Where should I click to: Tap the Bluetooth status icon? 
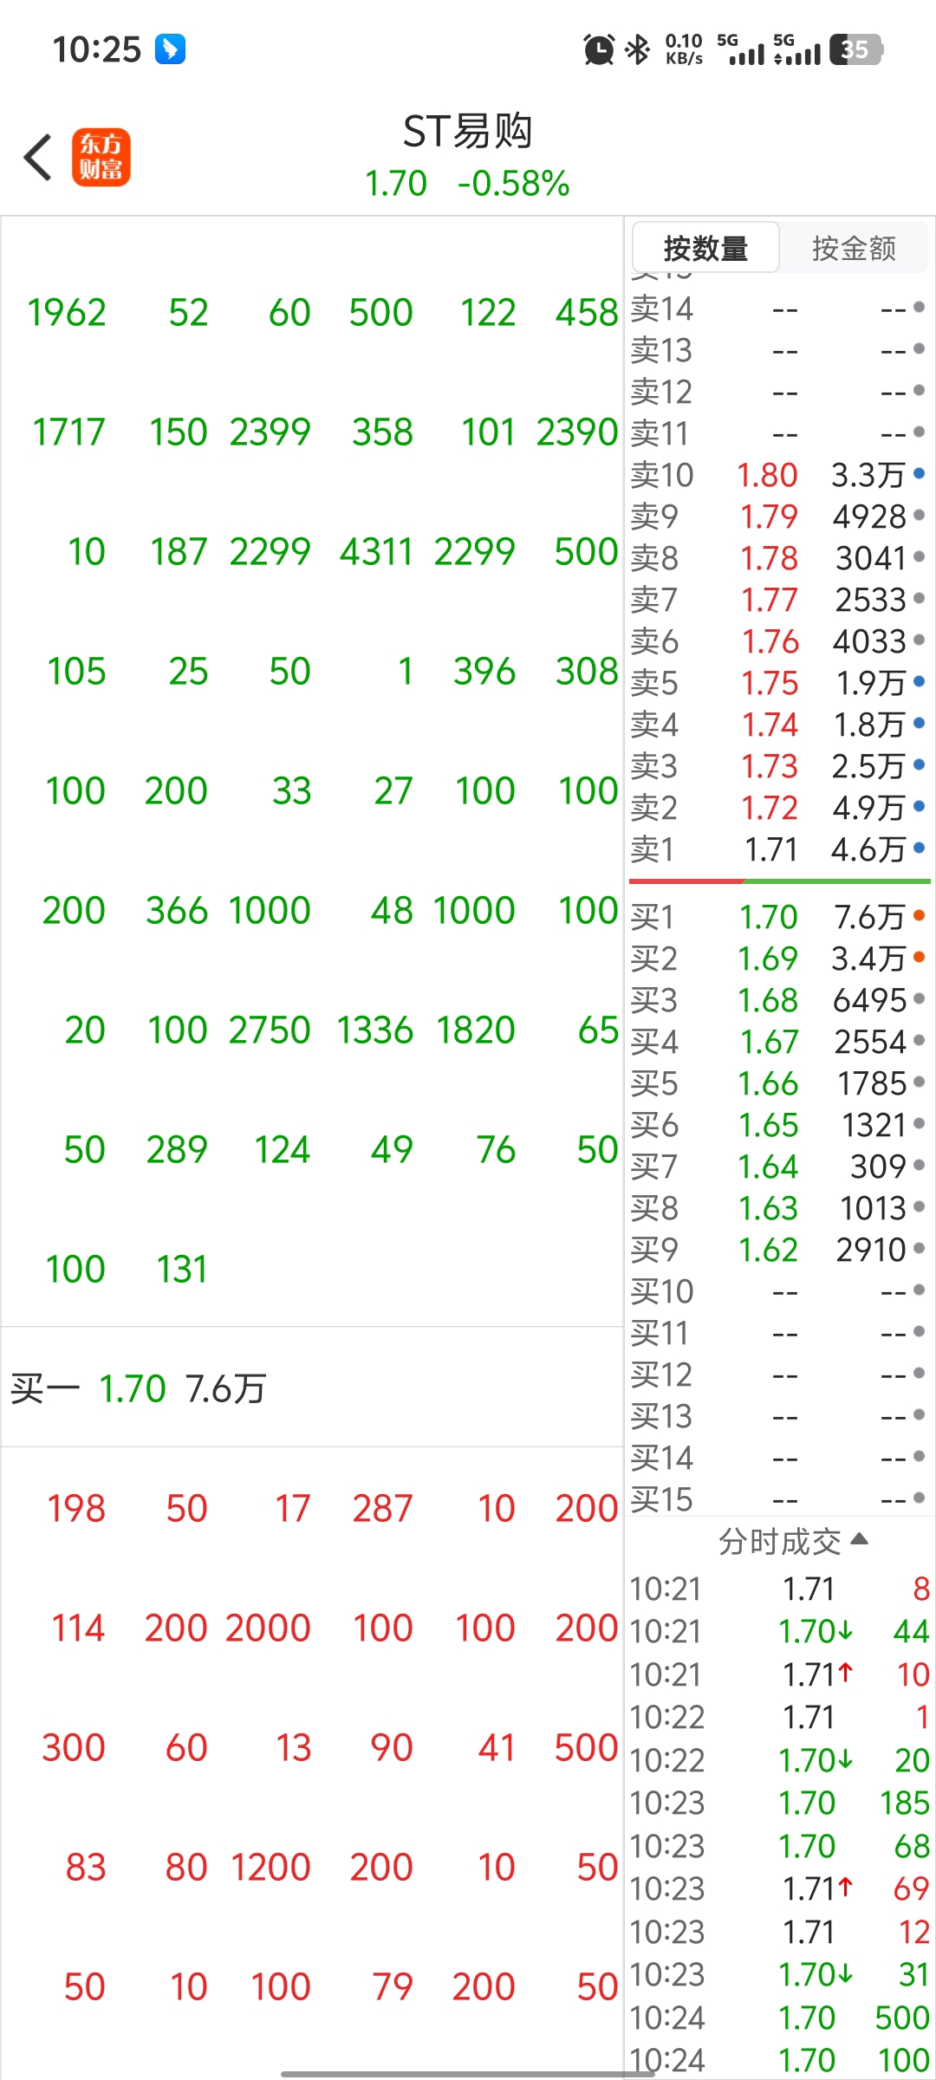pyautogui.click(x=638, y=49)
